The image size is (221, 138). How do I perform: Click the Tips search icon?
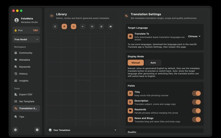[15, 117]
